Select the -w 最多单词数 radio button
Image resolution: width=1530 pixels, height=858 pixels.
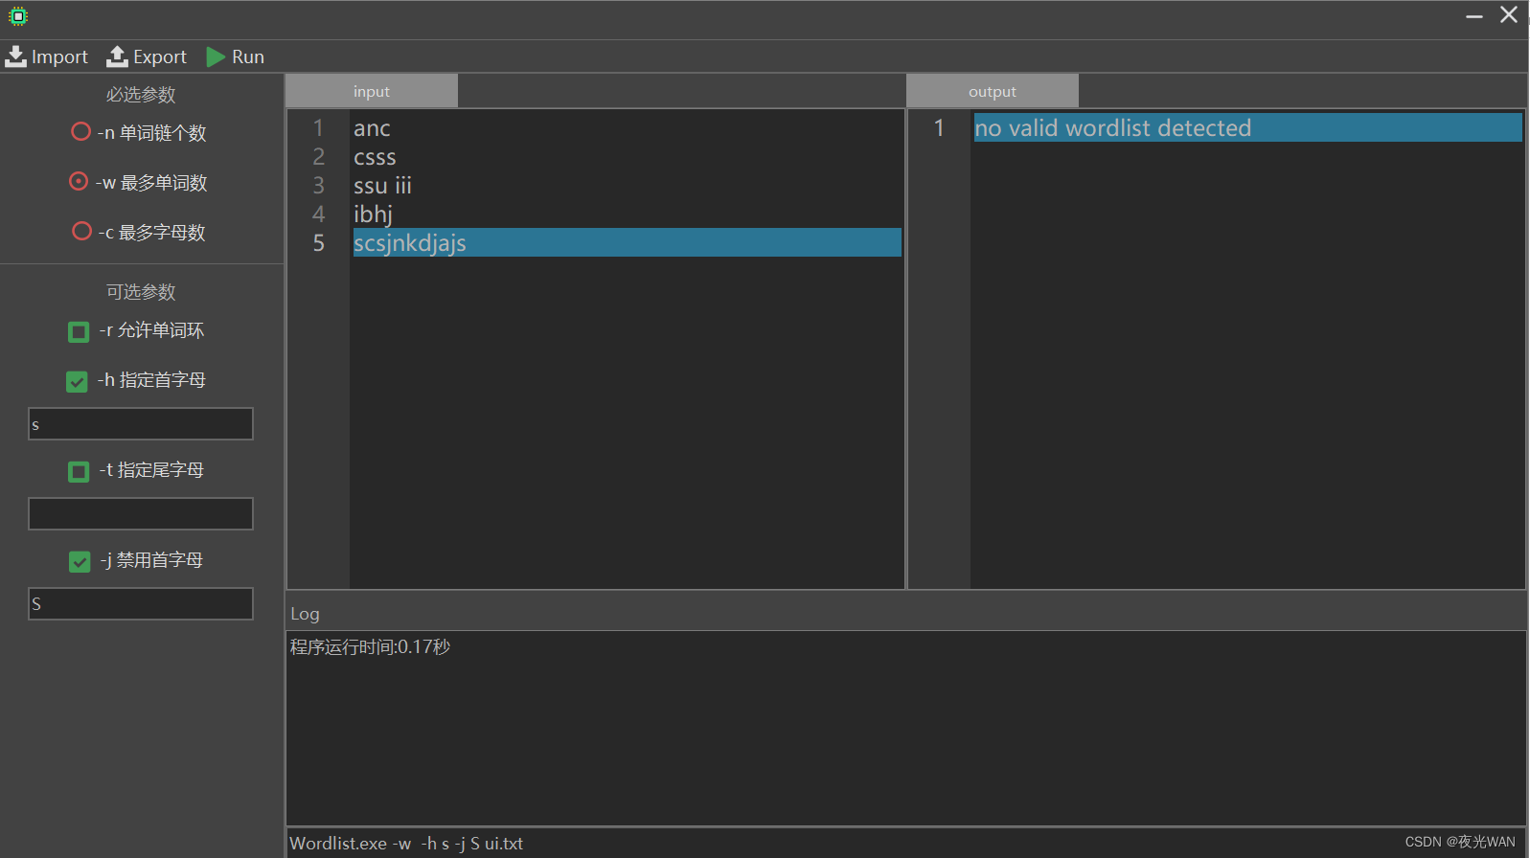79,181
